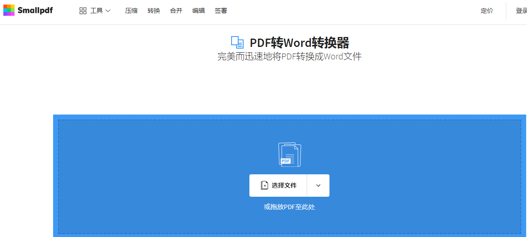Open the 压缩 menu item
527x237 pixels.
click(131, 11)
